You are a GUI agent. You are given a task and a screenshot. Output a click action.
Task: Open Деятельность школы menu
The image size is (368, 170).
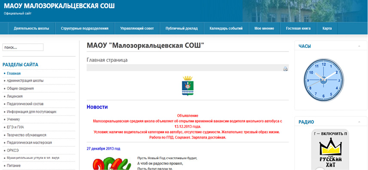point(31,28)
